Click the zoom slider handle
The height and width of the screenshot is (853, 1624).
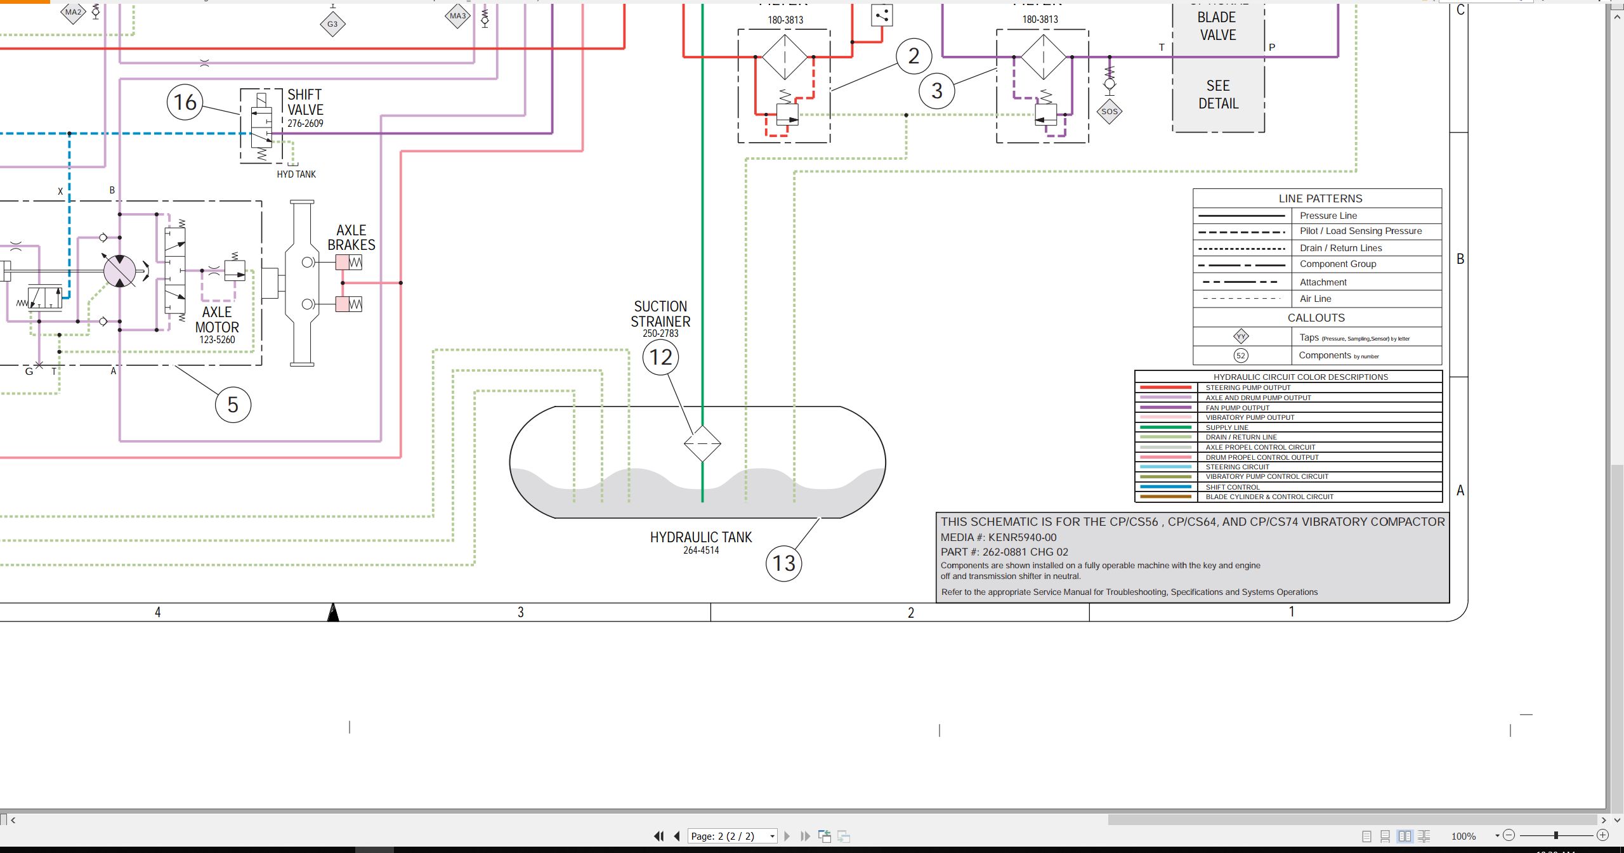[1555, 835]
